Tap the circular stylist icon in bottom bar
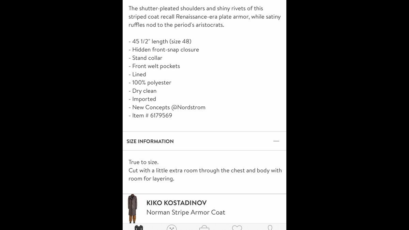The height and width of the screenshot is (230, 409). 171,228
